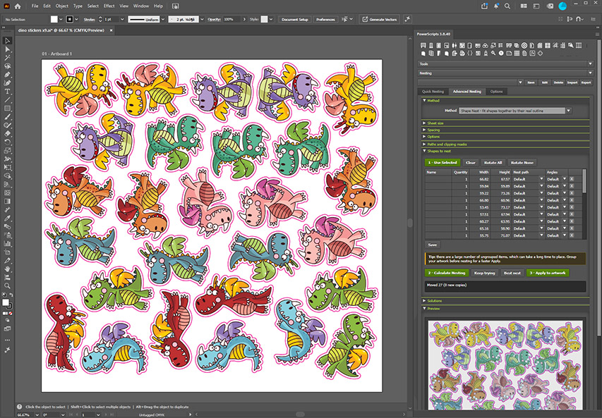
Task: Click the rocket PowerScripts icon
Action: coord(486,54)
